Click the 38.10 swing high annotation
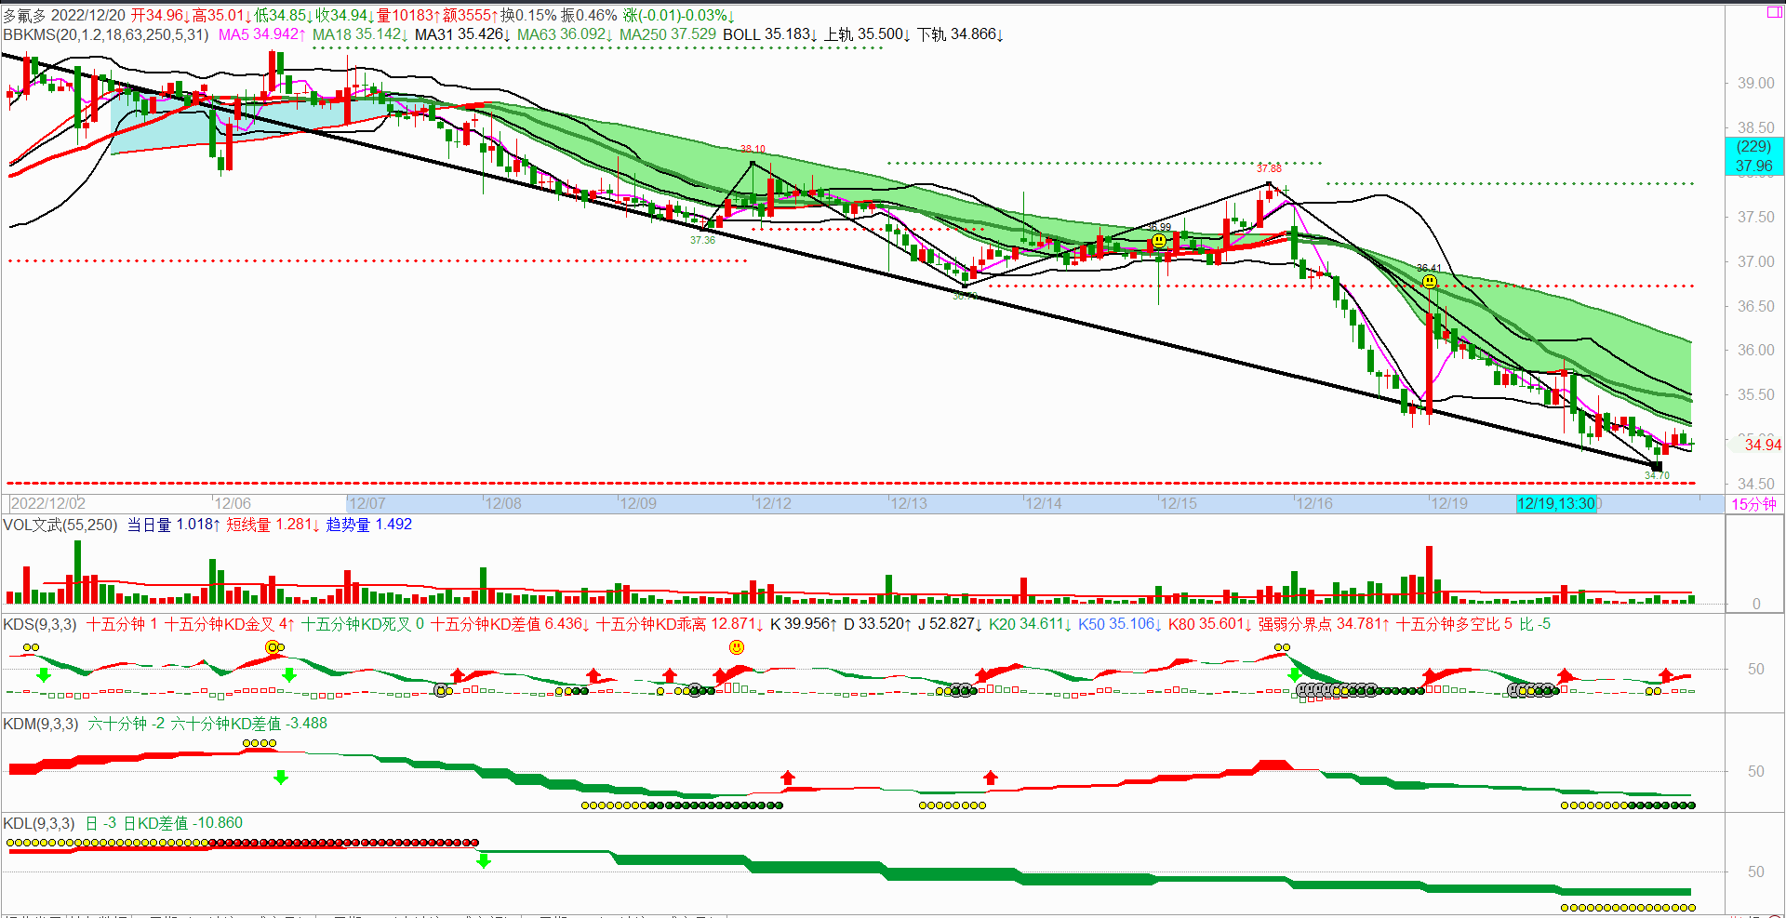Screen dimensions: 1786x918 coord(753,149)
